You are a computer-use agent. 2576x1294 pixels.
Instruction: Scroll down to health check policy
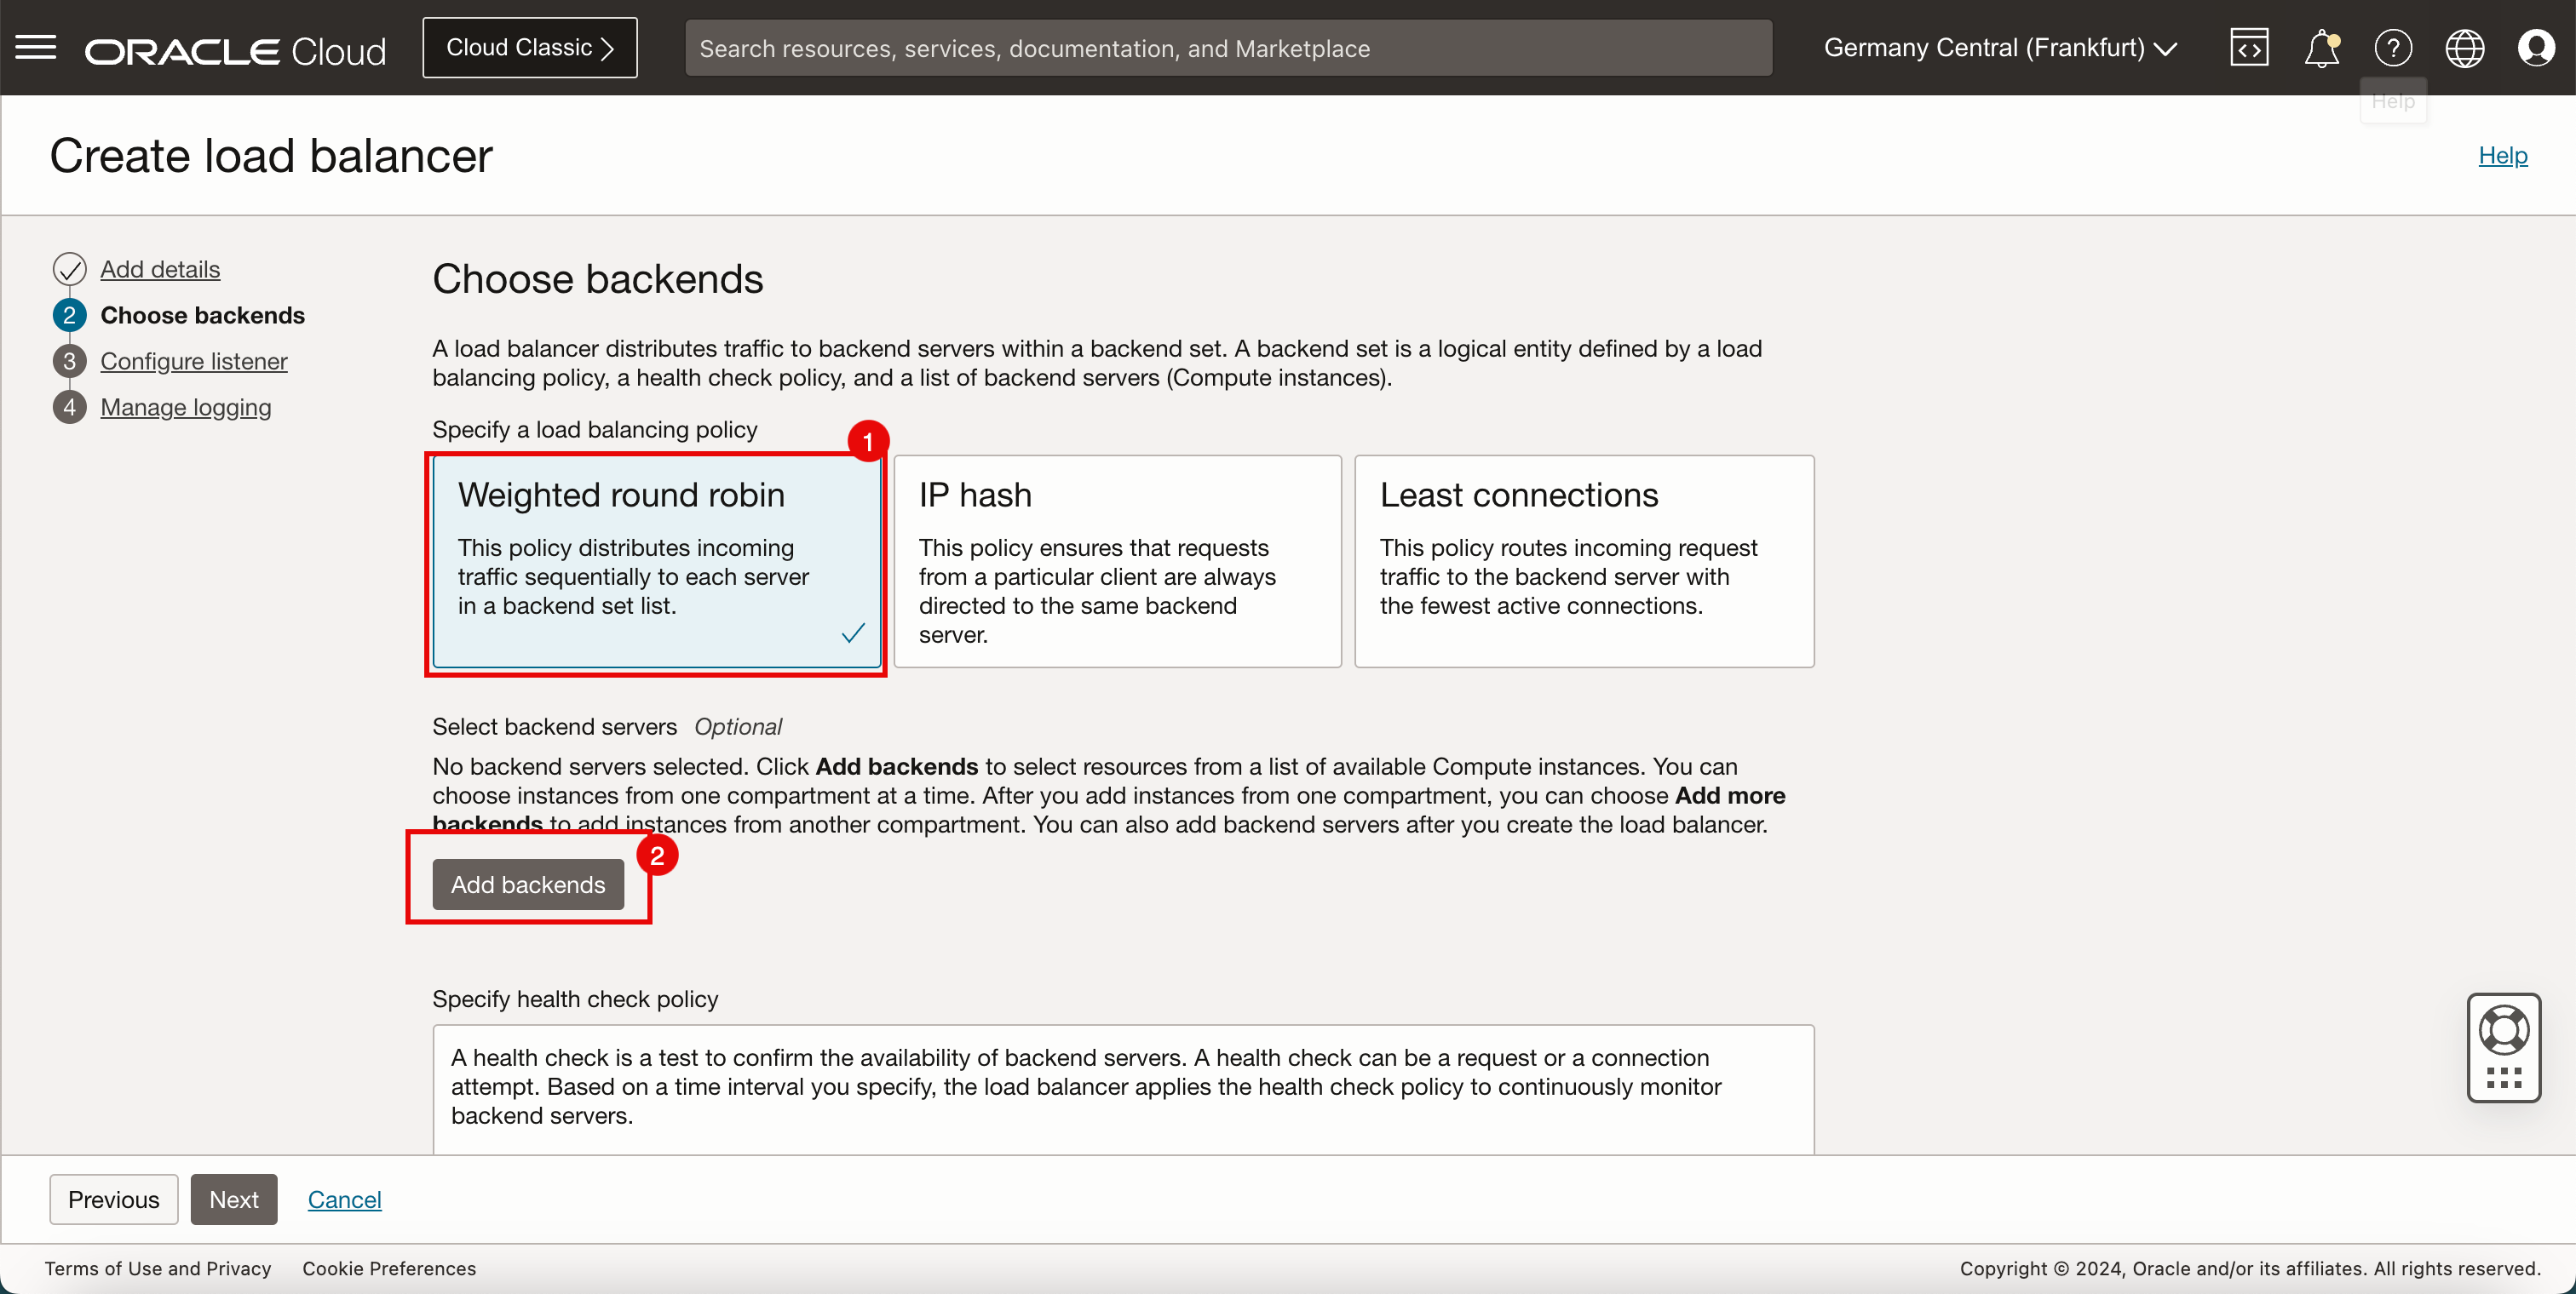coord(1124,999)
